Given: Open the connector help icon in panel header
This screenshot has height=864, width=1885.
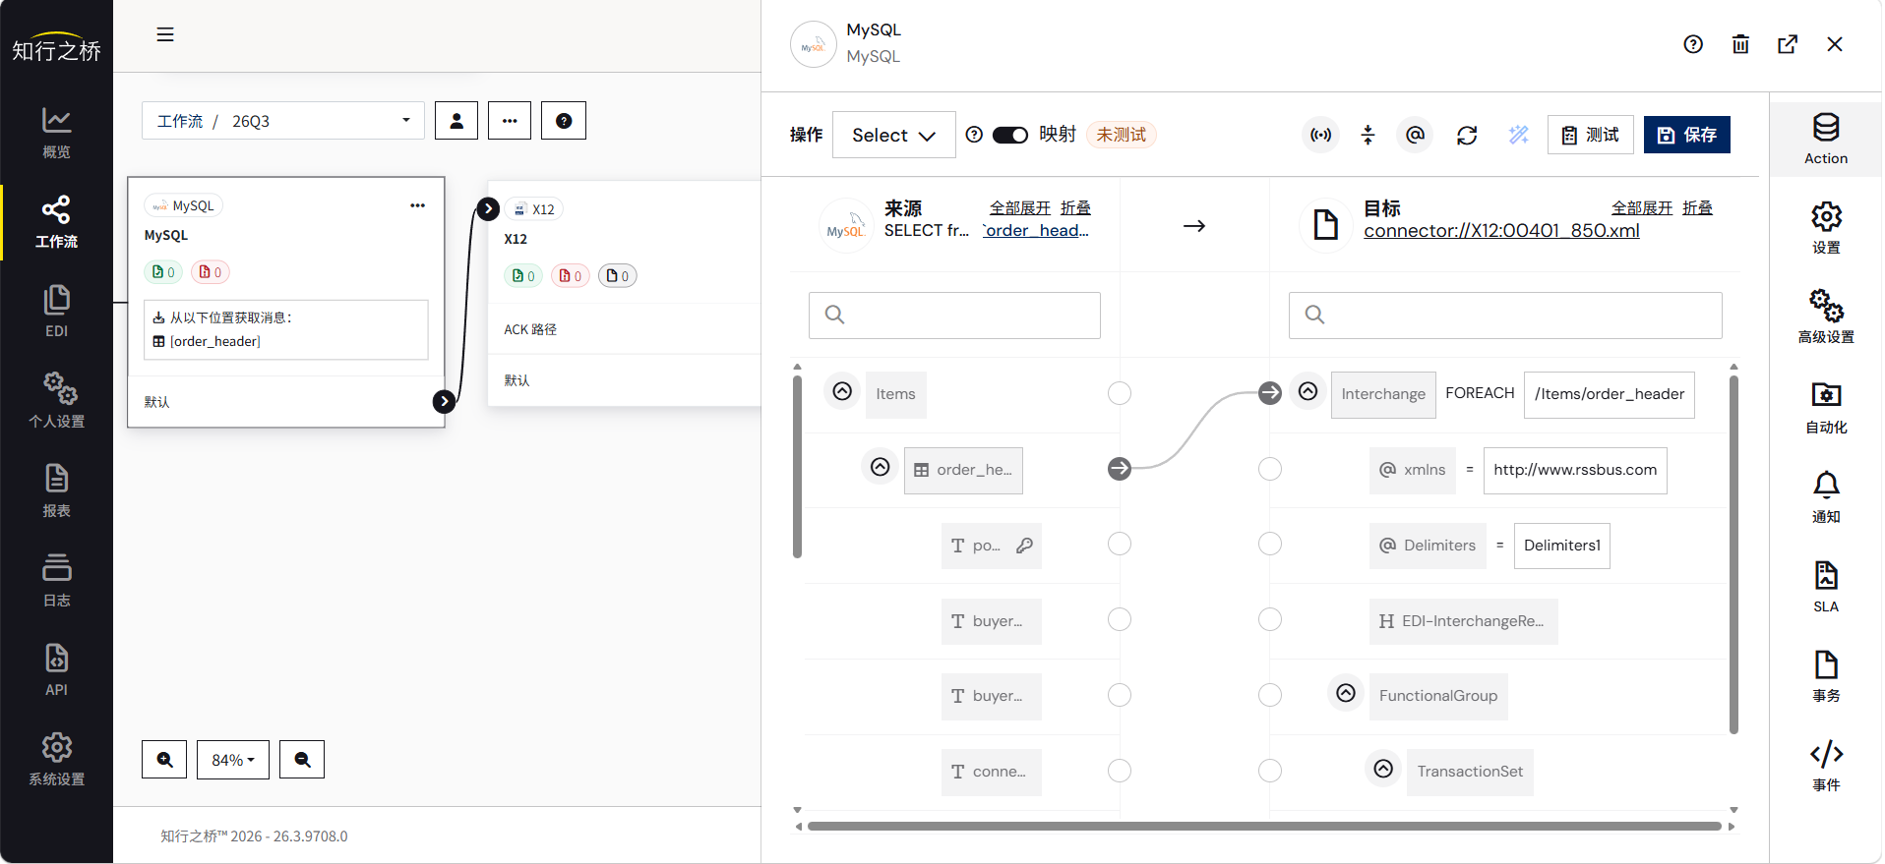Looking at the screenshot, I should click(1693, 44).
